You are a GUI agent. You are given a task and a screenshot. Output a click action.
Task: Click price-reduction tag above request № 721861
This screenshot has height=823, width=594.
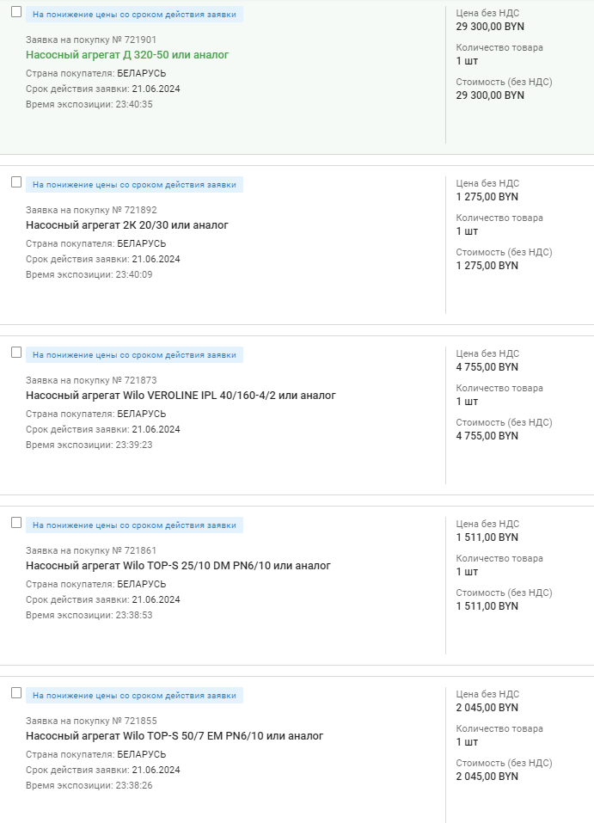click(134, 525)
